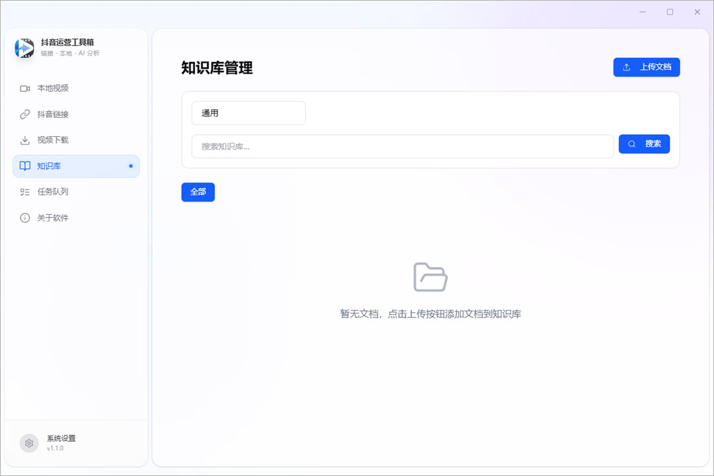714x476 pixels.
Task: Click the upload icon on 上传文档 button
Action: pos(627,67)
